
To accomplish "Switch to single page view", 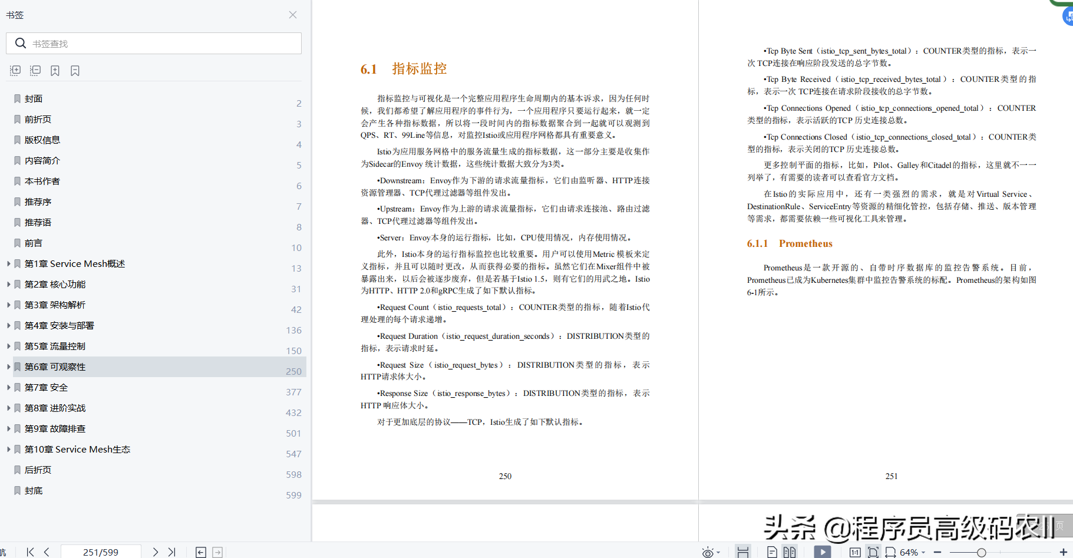I will (x=772, y=552).
